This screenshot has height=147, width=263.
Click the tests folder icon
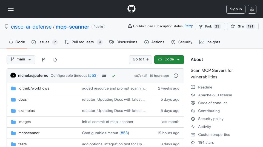(13, 144)
